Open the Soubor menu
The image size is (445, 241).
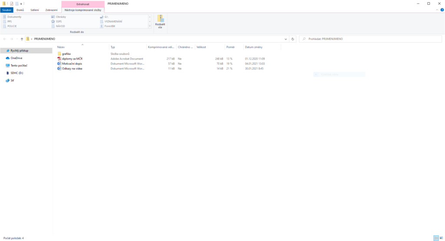coord(7,10)
